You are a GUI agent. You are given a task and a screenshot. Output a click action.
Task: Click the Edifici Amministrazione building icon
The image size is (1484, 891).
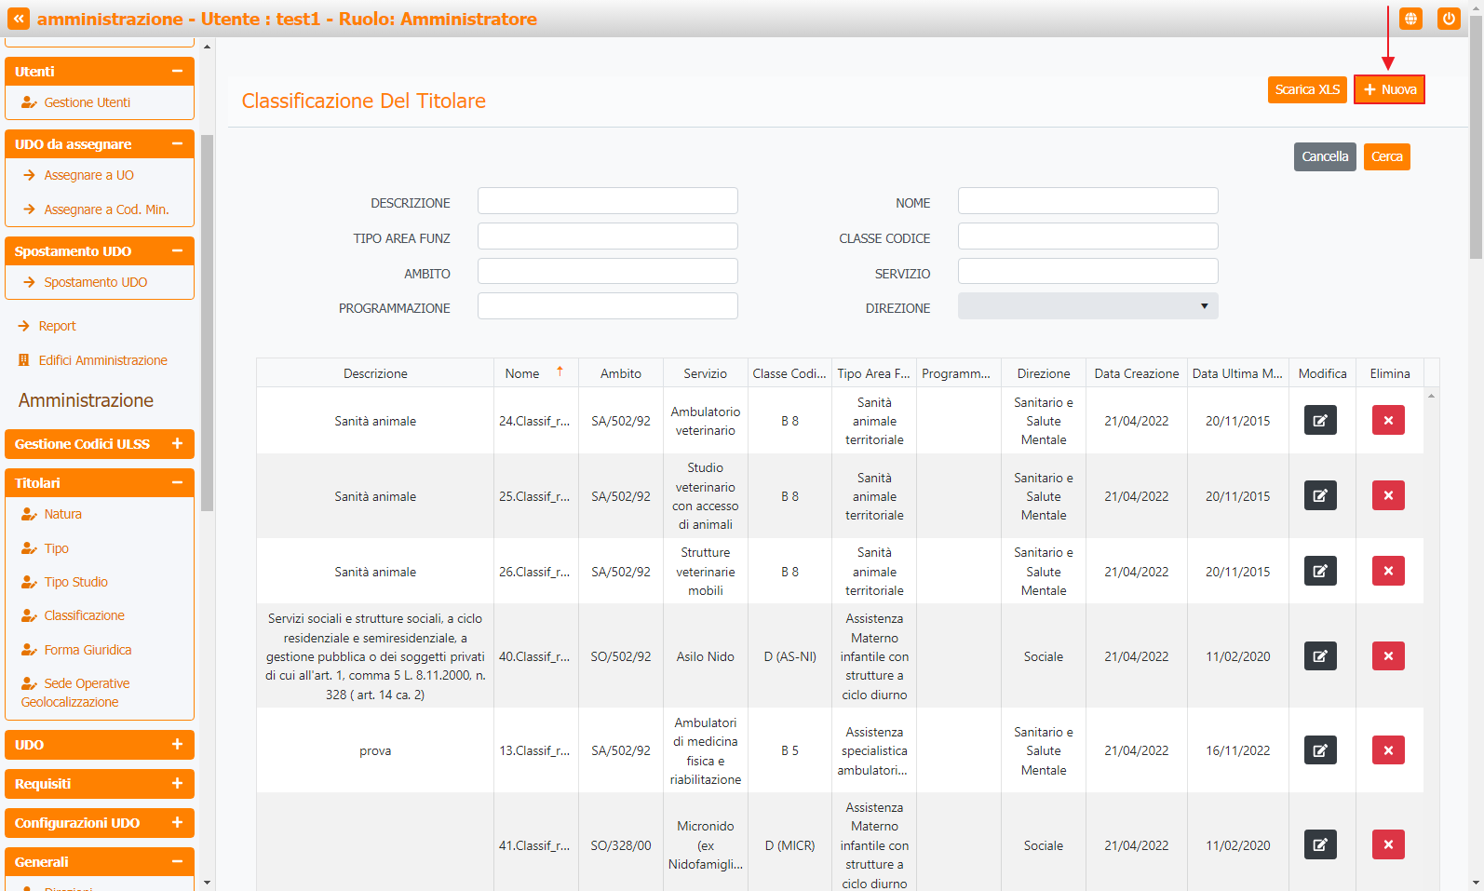coord(24,360)
